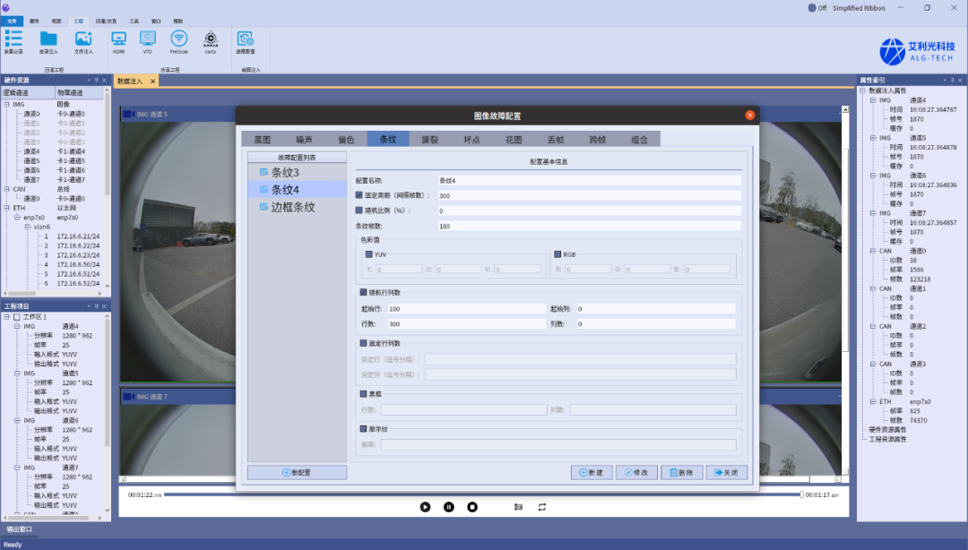Close the 图像故障配置 dialog with the orange X
The image size is (968, 550).
tap(749, 116)
